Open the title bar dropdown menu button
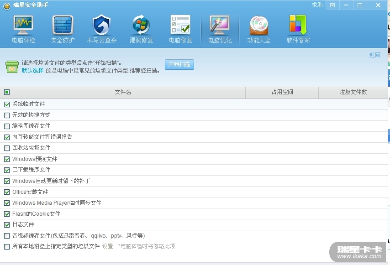Image resolution: width=390 pixels, height=265 pixels. coord(332,5)
